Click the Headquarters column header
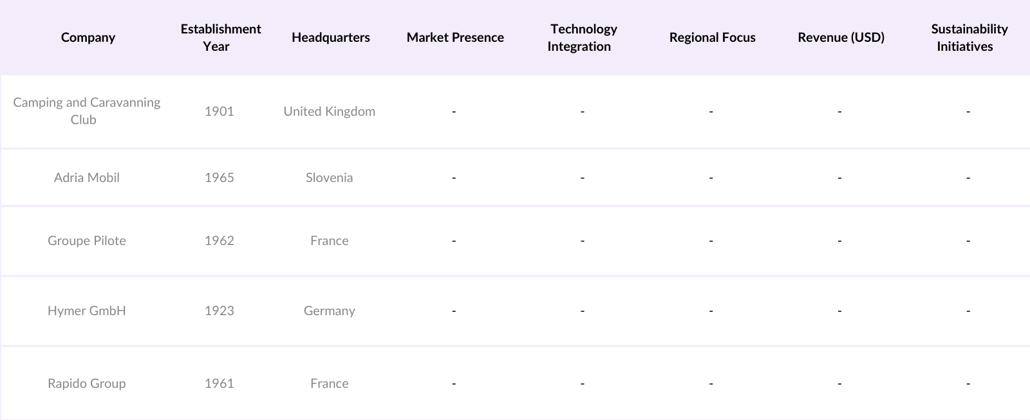The width and height of the screenshot is (1030, 420). (330, 37)
